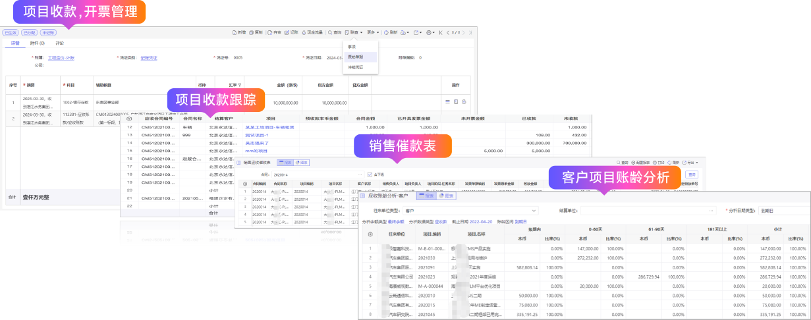Open 现金流量 cash flow tool
Image resolution: width=811 pixels, height=320 pixels.
(x=312, y=32)
